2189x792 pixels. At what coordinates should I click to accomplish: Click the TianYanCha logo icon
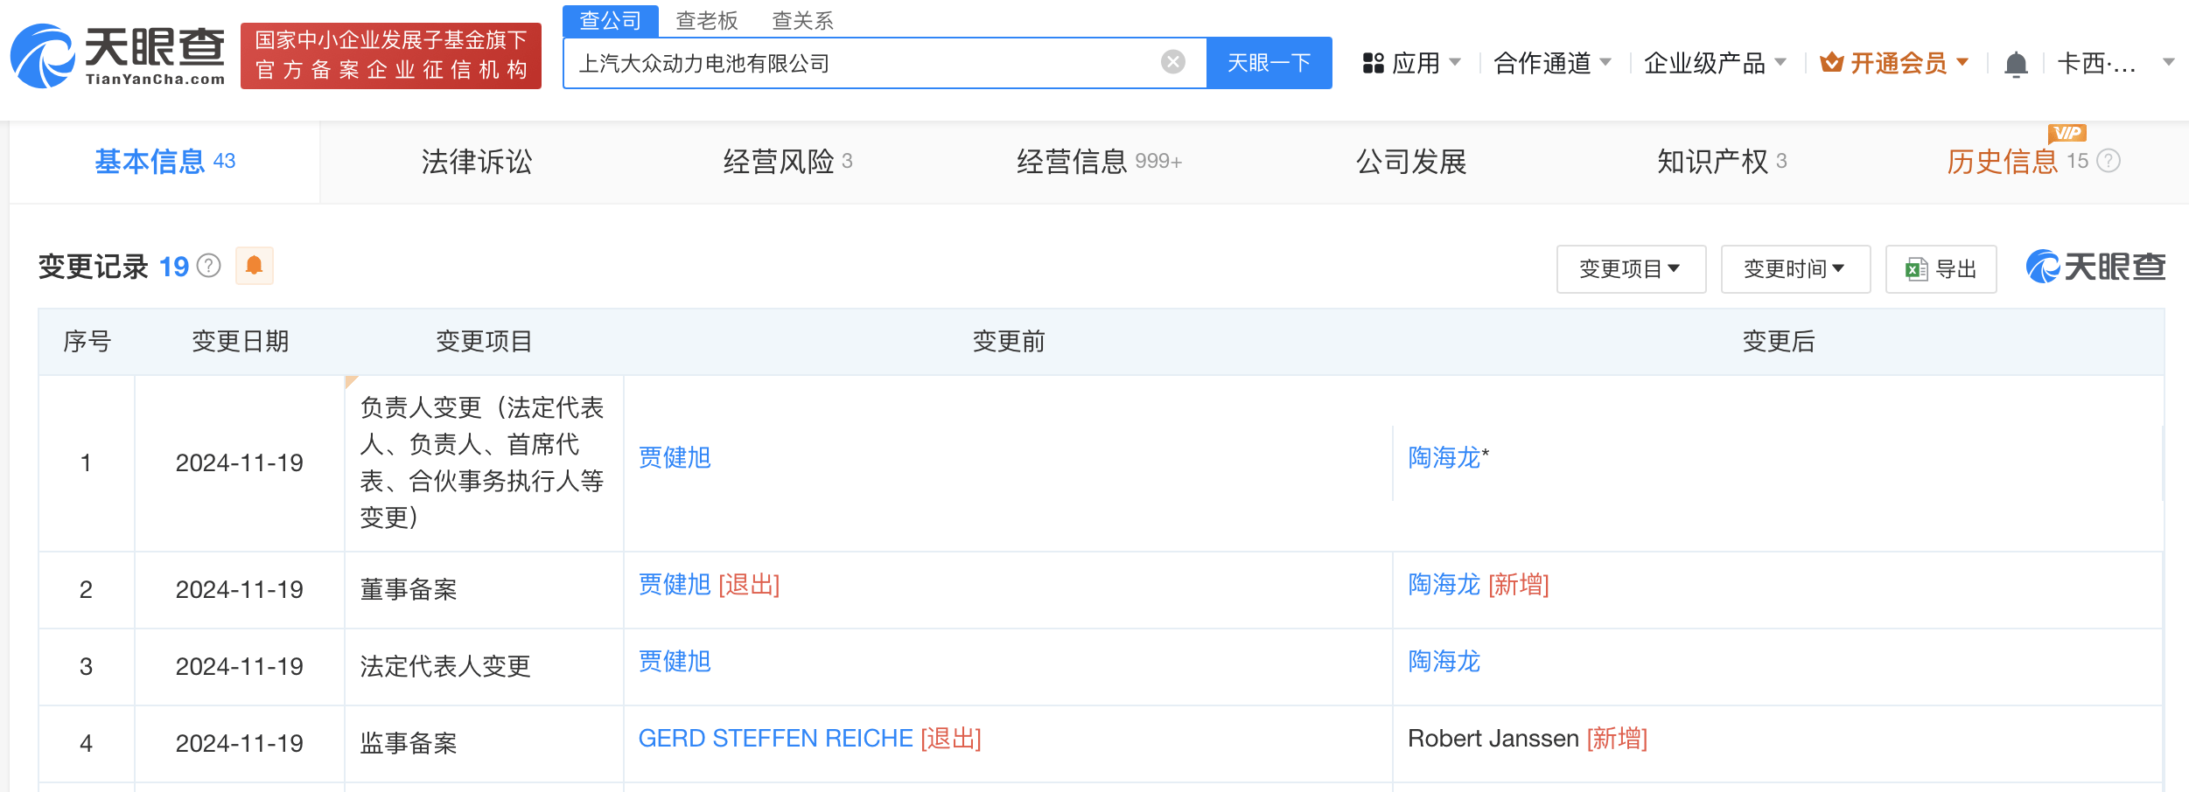tap(42, 56)
